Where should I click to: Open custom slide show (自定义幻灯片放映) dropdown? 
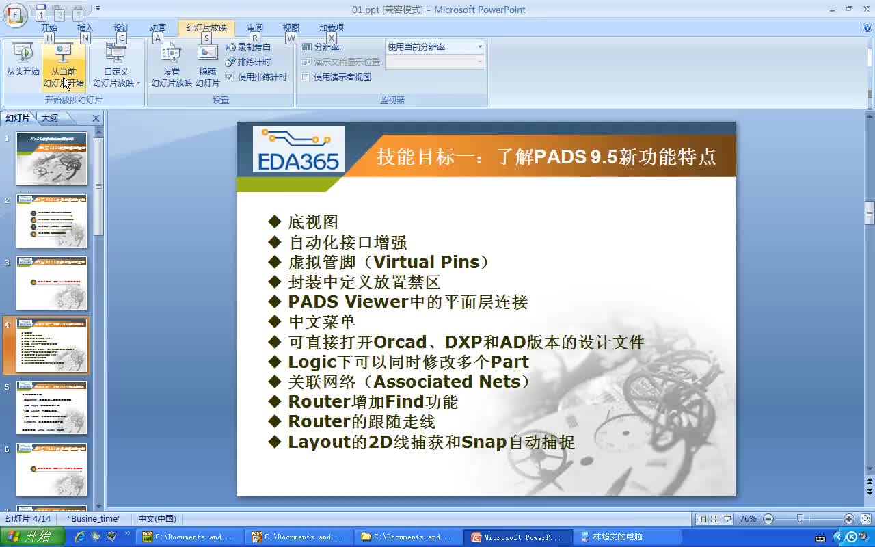point(116,66)
